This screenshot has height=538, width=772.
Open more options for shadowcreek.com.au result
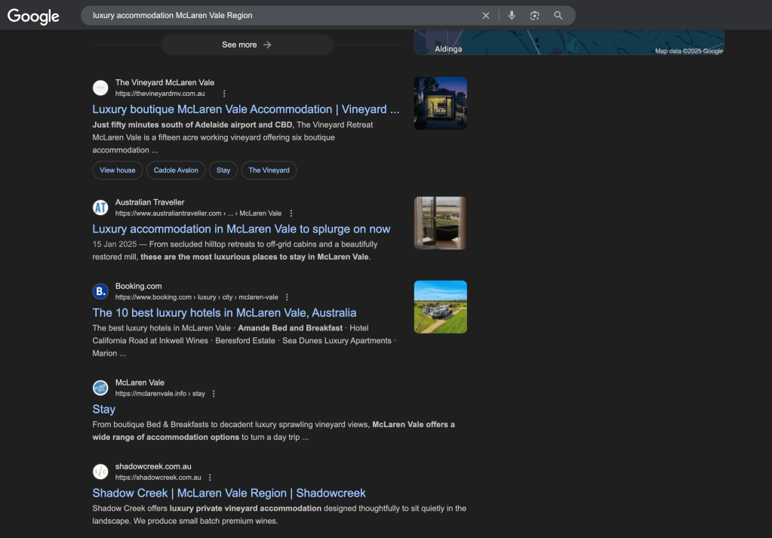210,478
